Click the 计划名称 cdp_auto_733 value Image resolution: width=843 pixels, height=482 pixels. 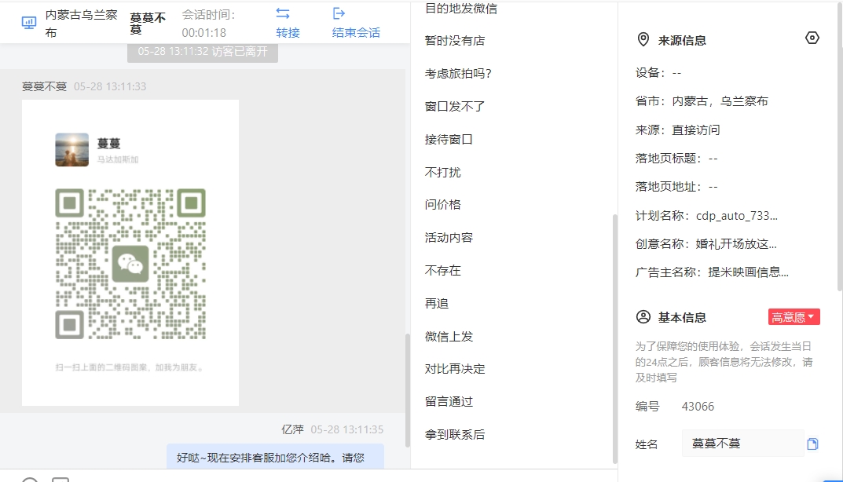[x=737, y=215]
